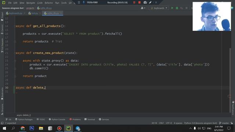Open Python 3.8 interpreter selector

click(x=200, y=123)
